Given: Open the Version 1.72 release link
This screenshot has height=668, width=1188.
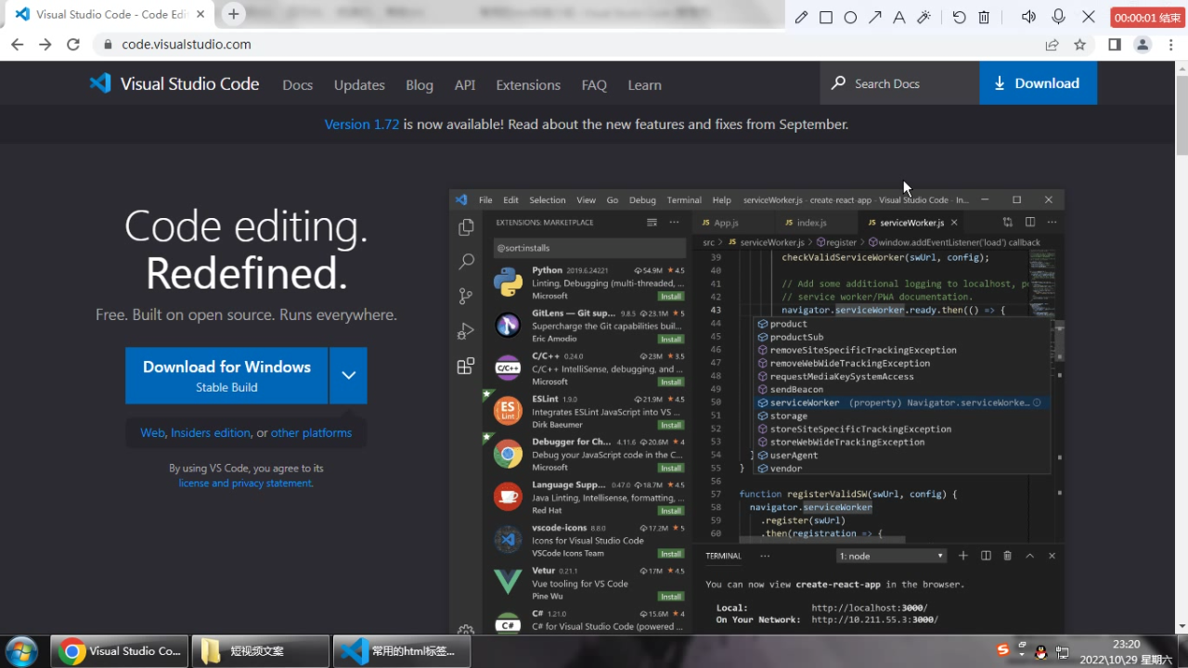Looking at the screenshot, I should coord(361,124).
